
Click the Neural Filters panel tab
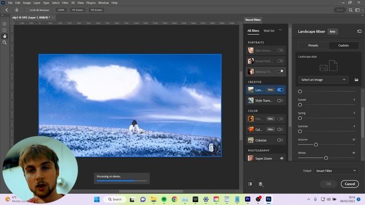(253, 20)
